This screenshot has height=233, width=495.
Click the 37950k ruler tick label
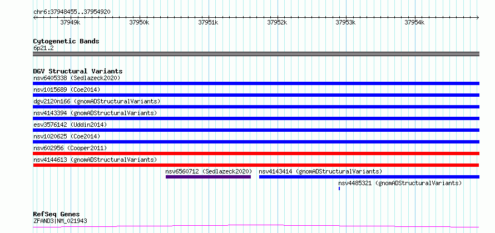pos(139,22)
